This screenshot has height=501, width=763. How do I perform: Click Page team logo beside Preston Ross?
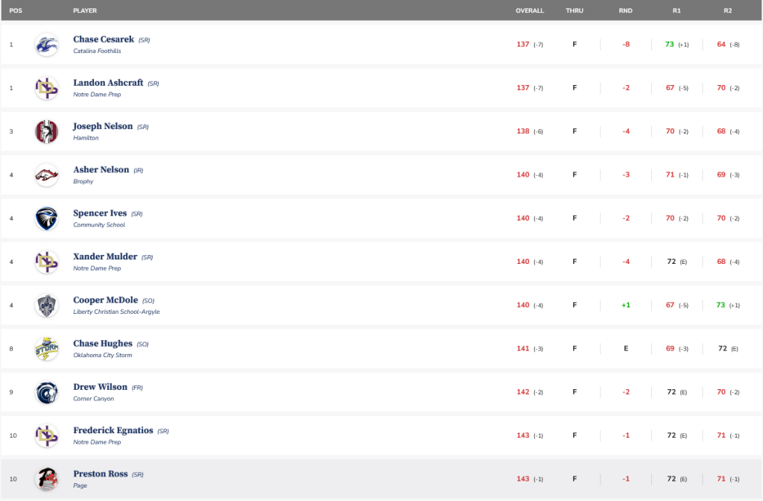pyautogui.click(x=46, y=479)
